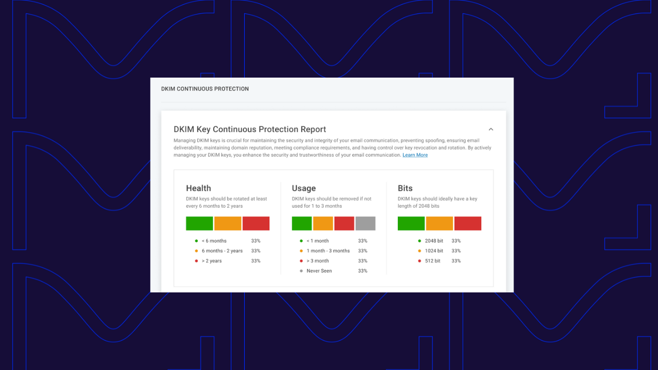Viewport: 658px width, 370px height.
Task: Select the "2048 bit" legend entry
Action: click(433, 240)
